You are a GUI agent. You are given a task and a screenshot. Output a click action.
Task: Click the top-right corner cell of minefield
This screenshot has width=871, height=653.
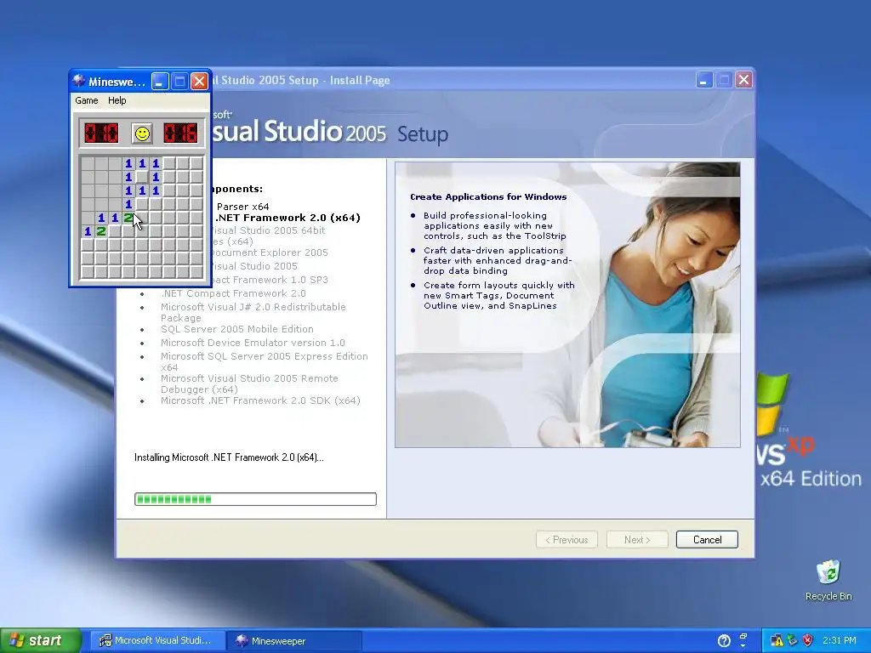(196, 163)
